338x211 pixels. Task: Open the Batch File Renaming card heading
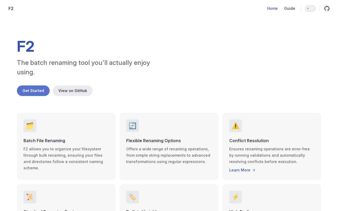click(44, 141)
